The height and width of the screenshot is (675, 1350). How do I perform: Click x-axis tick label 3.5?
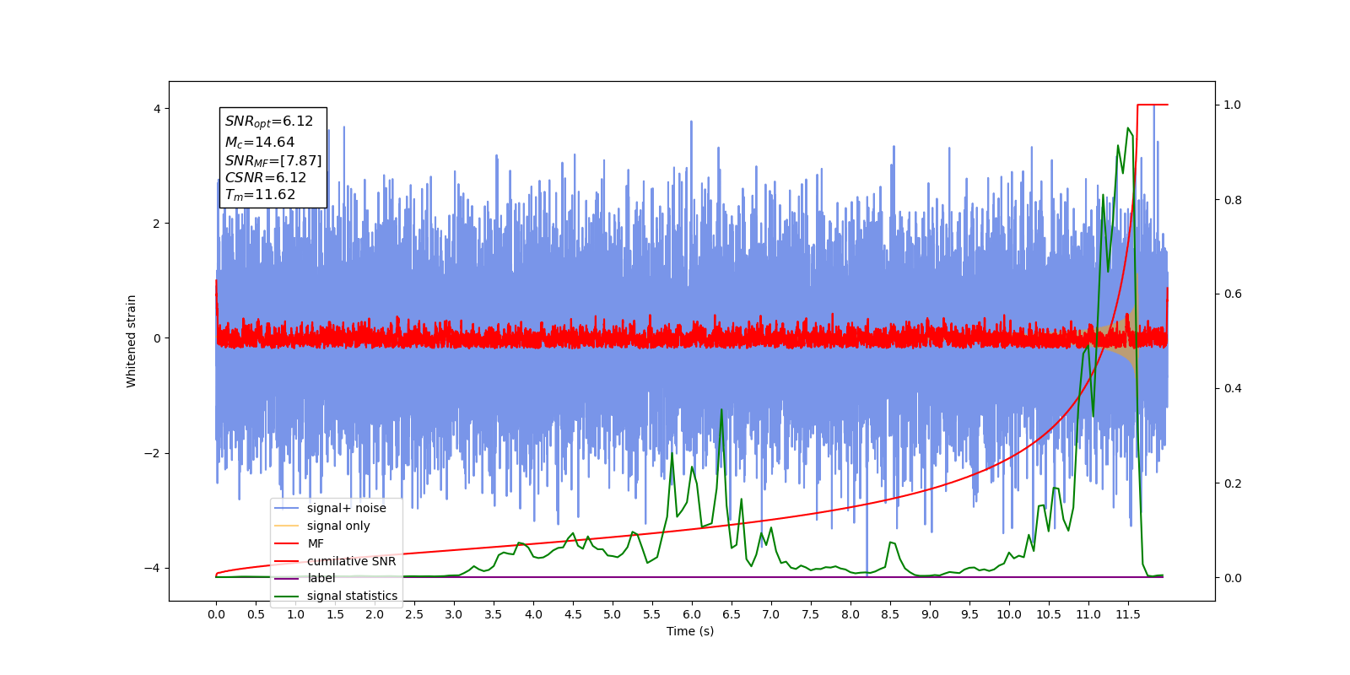pos(494,614)
